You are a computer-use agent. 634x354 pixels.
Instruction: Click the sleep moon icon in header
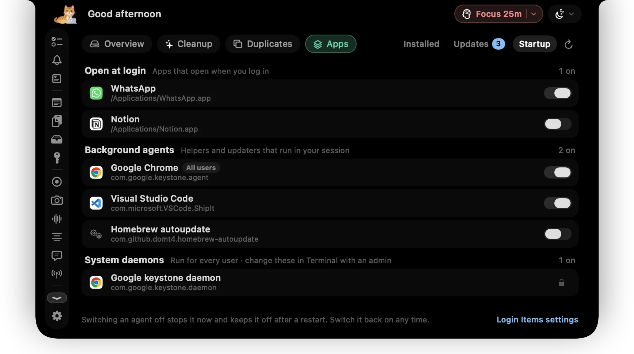pyautogui.click(x=560, y=14)
